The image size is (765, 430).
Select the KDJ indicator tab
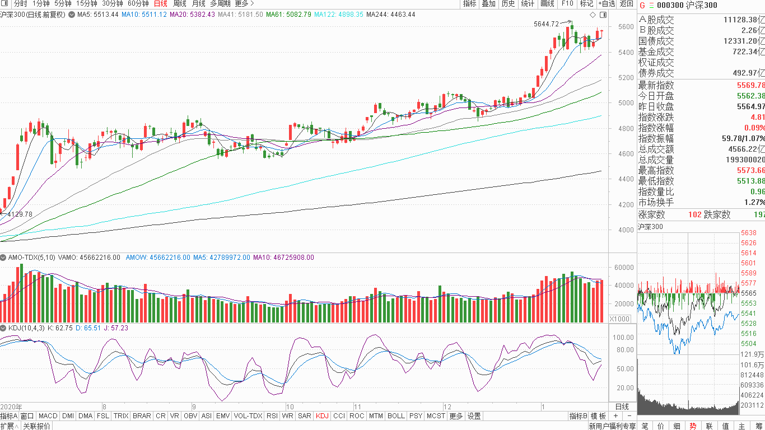[322, 416]
